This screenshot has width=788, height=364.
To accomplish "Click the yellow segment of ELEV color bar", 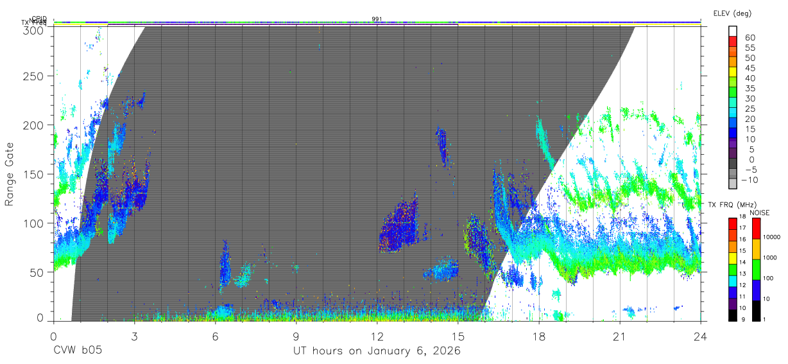I will 733,72.
